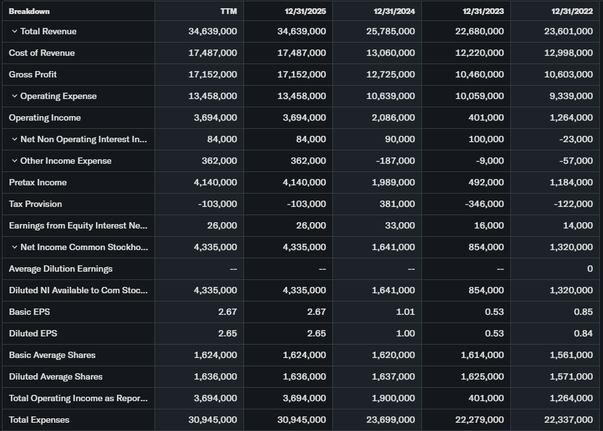603x431 pixels.
Task: Select the Diluted EPS row label
Action: coord(33,334)
